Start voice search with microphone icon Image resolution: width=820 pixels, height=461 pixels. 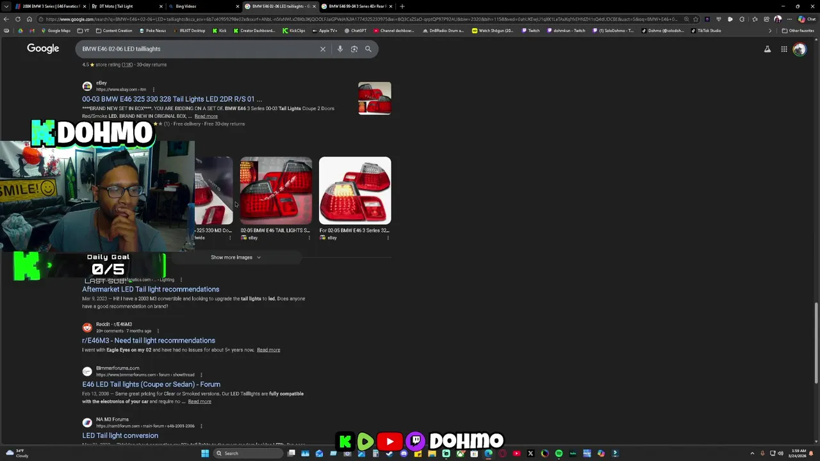tap(340, 49)
